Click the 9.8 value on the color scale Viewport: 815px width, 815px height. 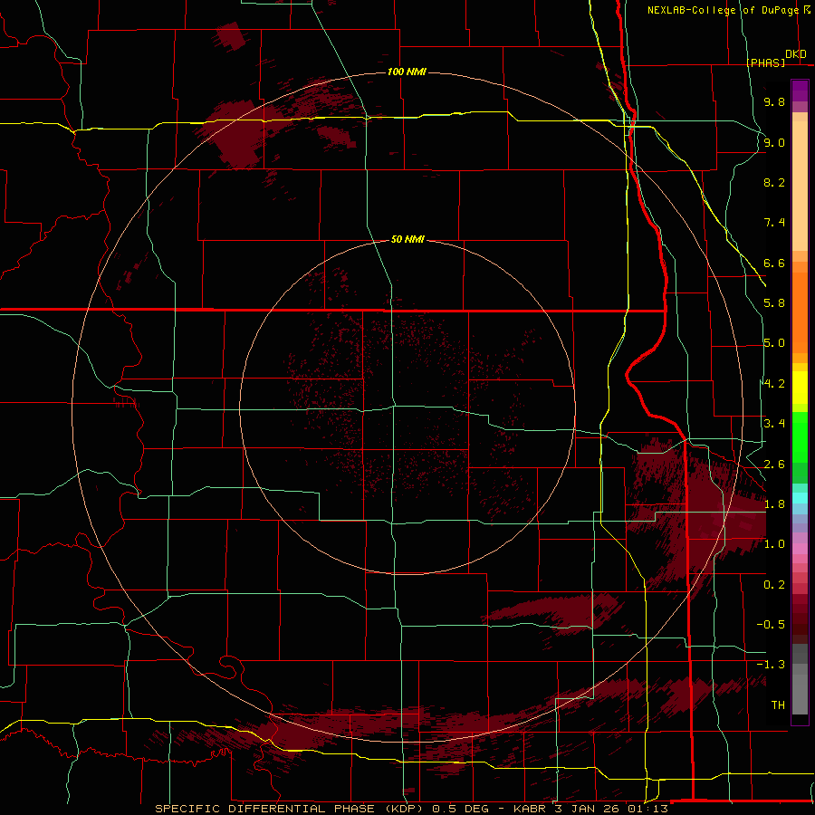click(774, 101)
